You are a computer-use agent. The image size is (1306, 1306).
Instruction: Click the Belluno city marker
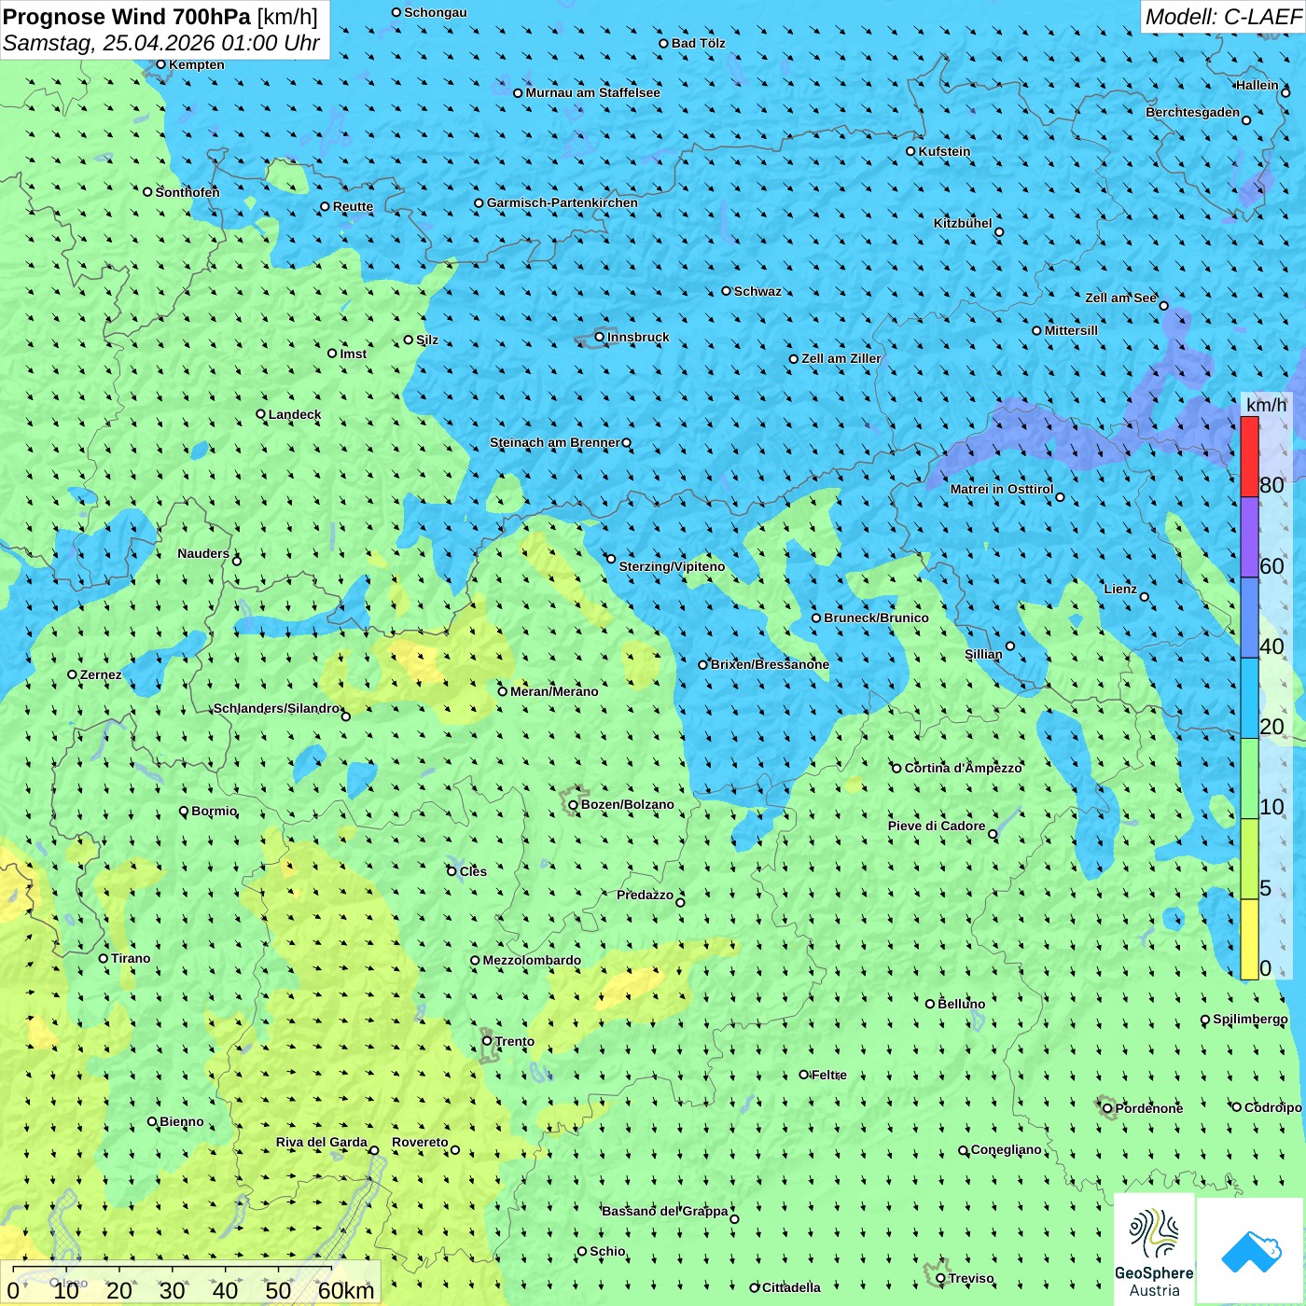pyautogui.click(x=929, y=1004)
